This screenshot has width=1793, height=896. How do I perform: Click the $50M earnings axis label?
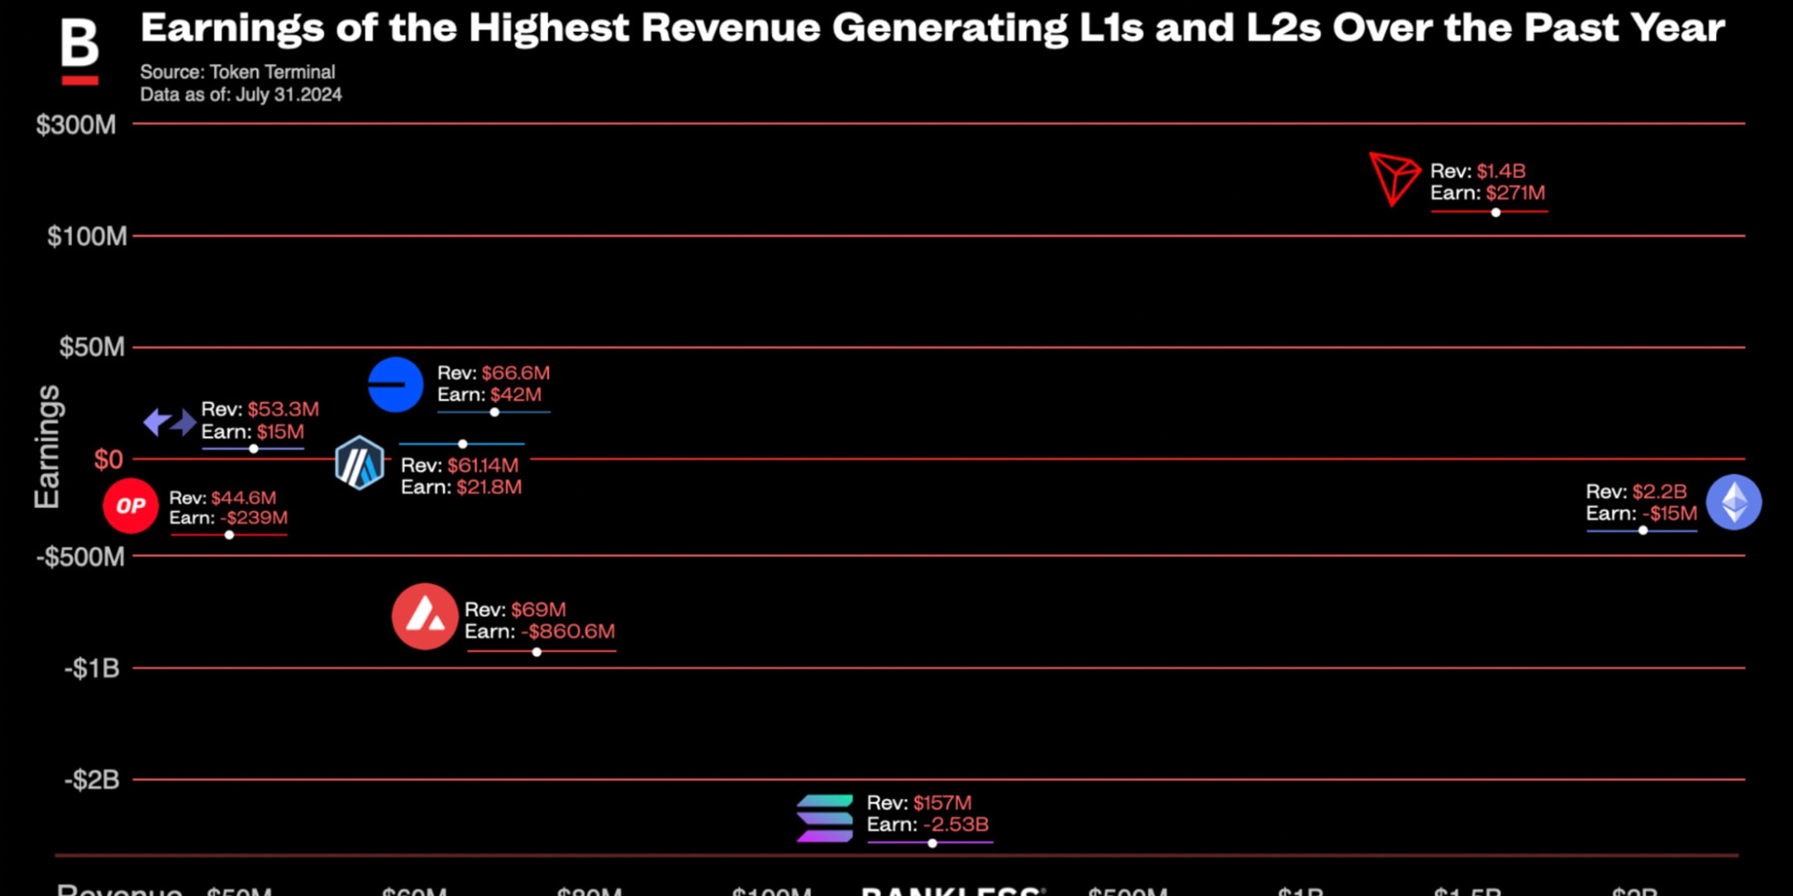click(x=92, y=347)
